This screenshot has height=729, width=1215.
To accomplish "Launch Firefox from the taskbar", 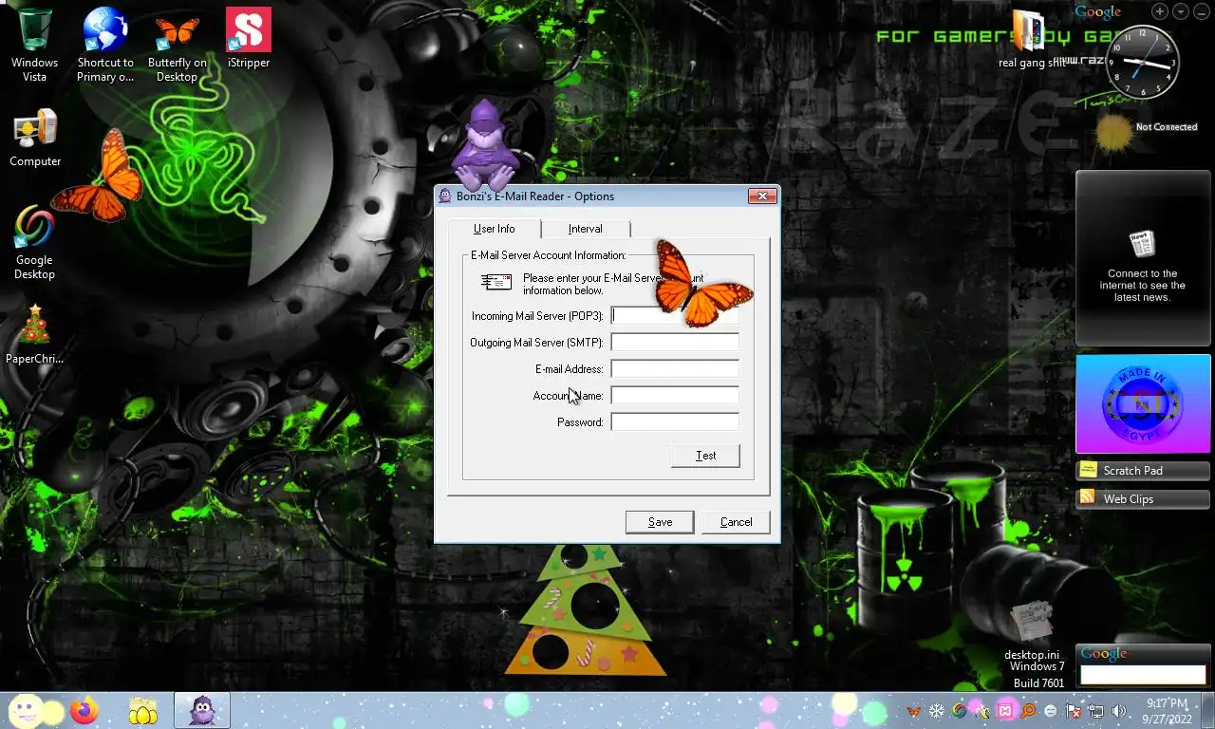I will coord(84,711).
